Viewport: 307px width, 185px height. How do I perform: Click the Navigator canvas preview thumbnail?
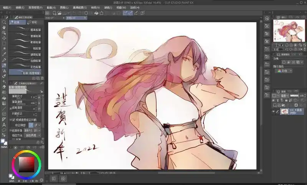point(289,31)
